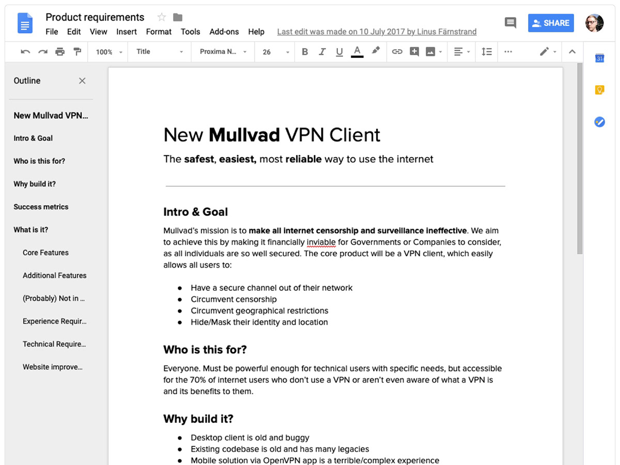Image resolution: width=620 pixels, height=465 pixels.
Task: Open the highlight color tool
Action: [376, 51]
